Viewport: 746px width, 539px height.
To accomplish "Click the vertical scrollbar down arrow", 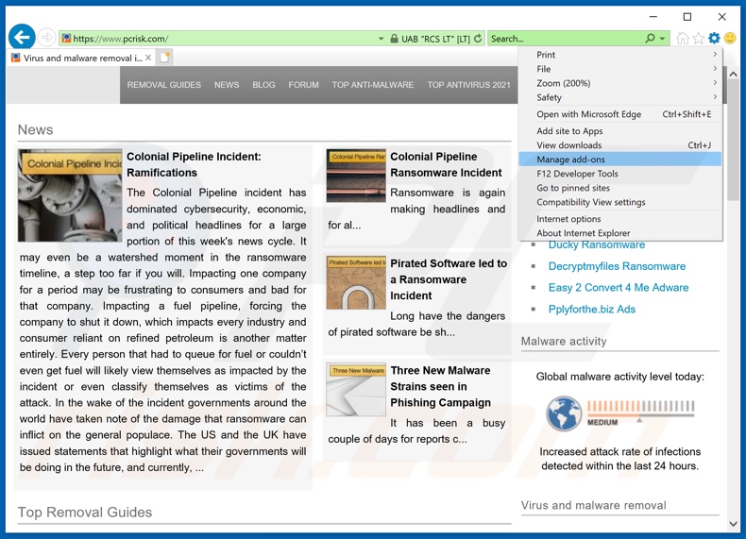I will pos(733,523).
